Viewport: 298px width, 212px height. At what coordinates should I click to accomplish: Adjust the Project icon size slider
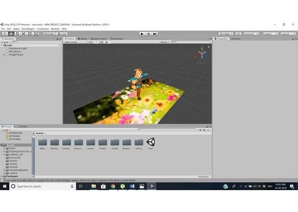point(203,177)
